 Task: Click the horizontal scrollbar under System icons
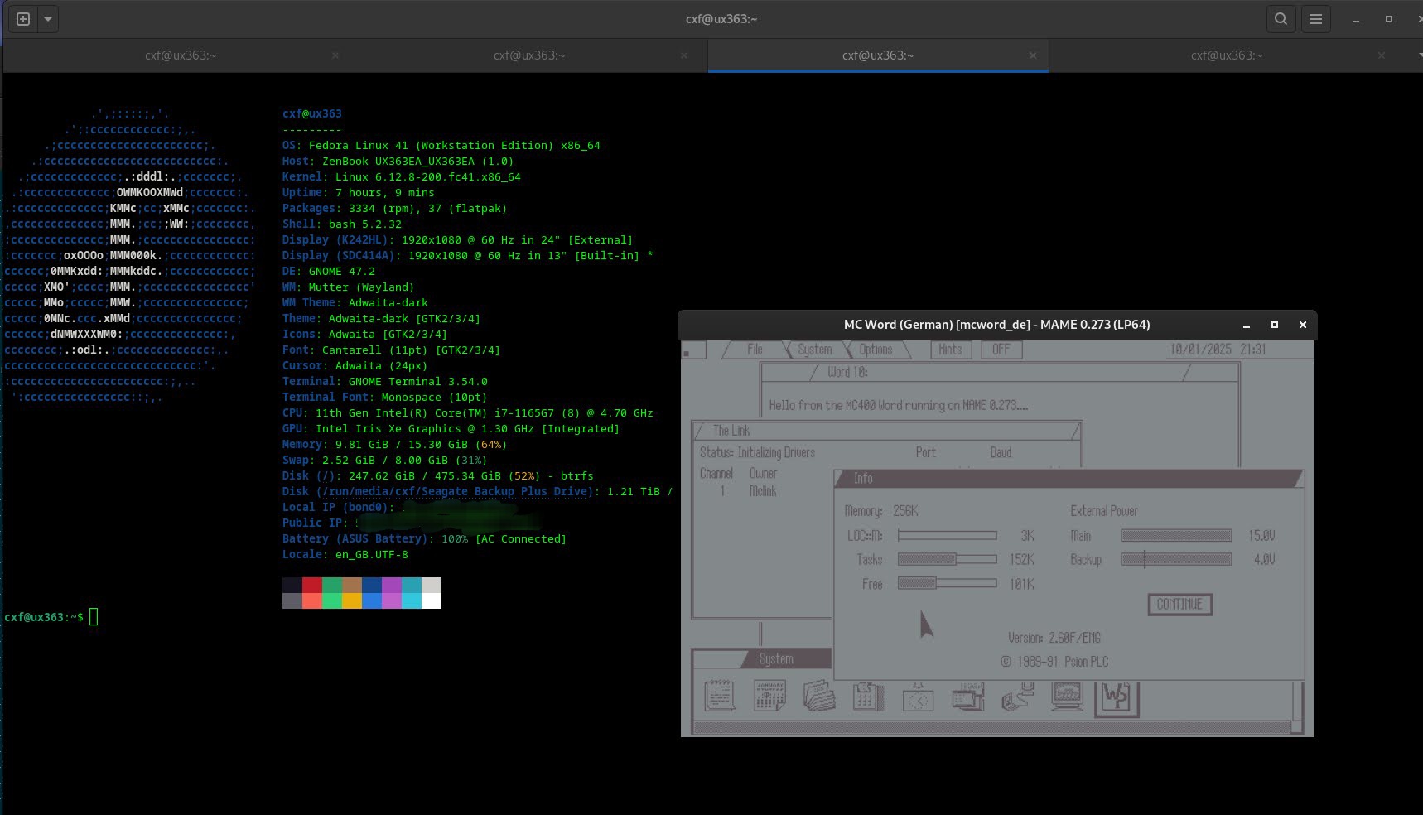click(x=991, y=728)
